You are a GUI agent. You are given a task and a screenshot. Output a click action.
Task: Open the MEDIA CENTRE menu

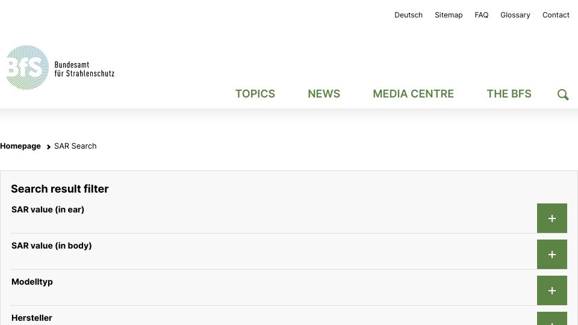pyautogui.click(x=413, y=94)
